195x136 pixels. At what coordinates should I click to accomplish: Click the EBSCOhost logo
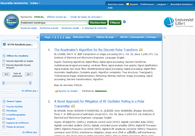pos(11,21)
